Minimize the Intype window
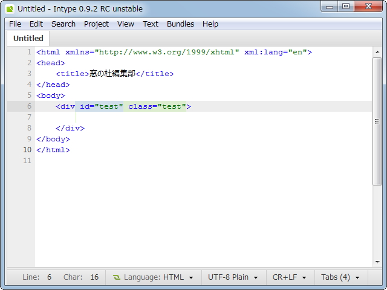The width and height of the screenshot is (387, 290). (x=330, y=7)
